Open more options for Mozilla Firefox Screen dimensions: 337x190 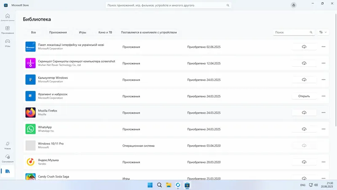(x=324, y=113)
